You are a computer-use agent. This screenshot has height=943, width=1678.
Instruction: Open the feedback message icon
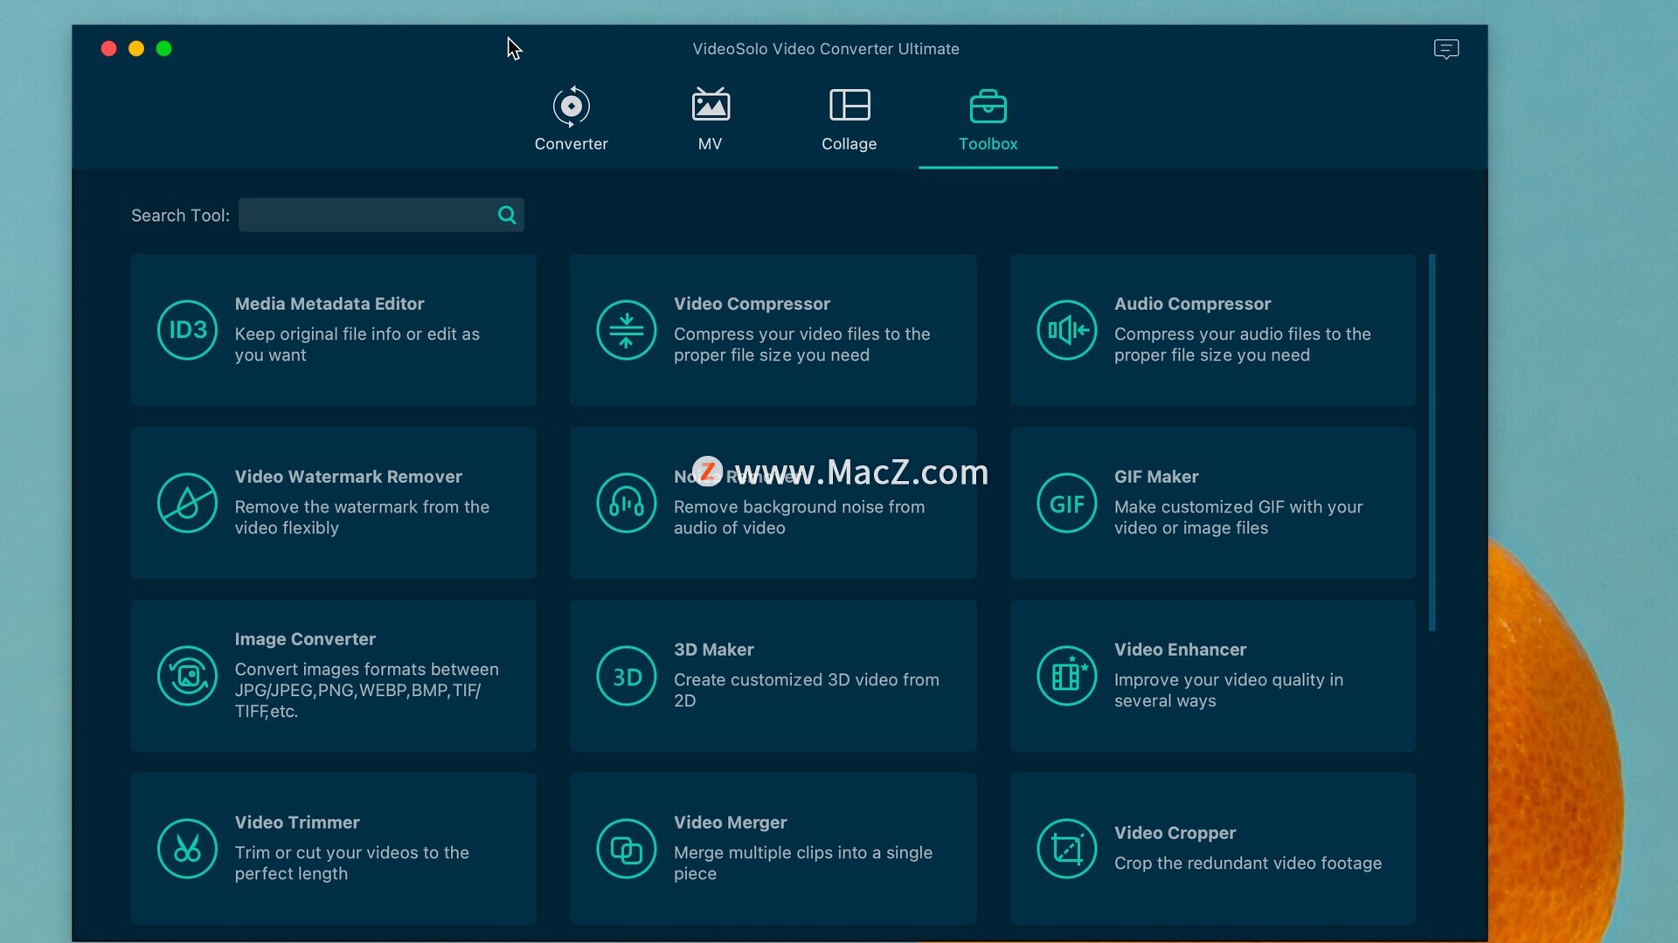tap(1446, 49)
